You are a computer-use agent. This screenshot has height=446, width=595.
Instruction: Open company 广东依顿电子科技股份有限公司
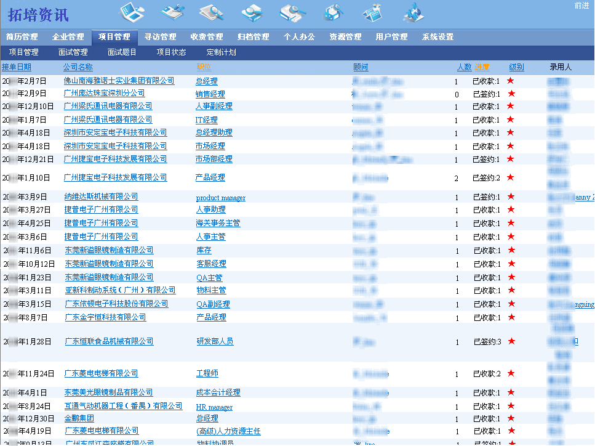pyautogui.click(x=116, y=304)
